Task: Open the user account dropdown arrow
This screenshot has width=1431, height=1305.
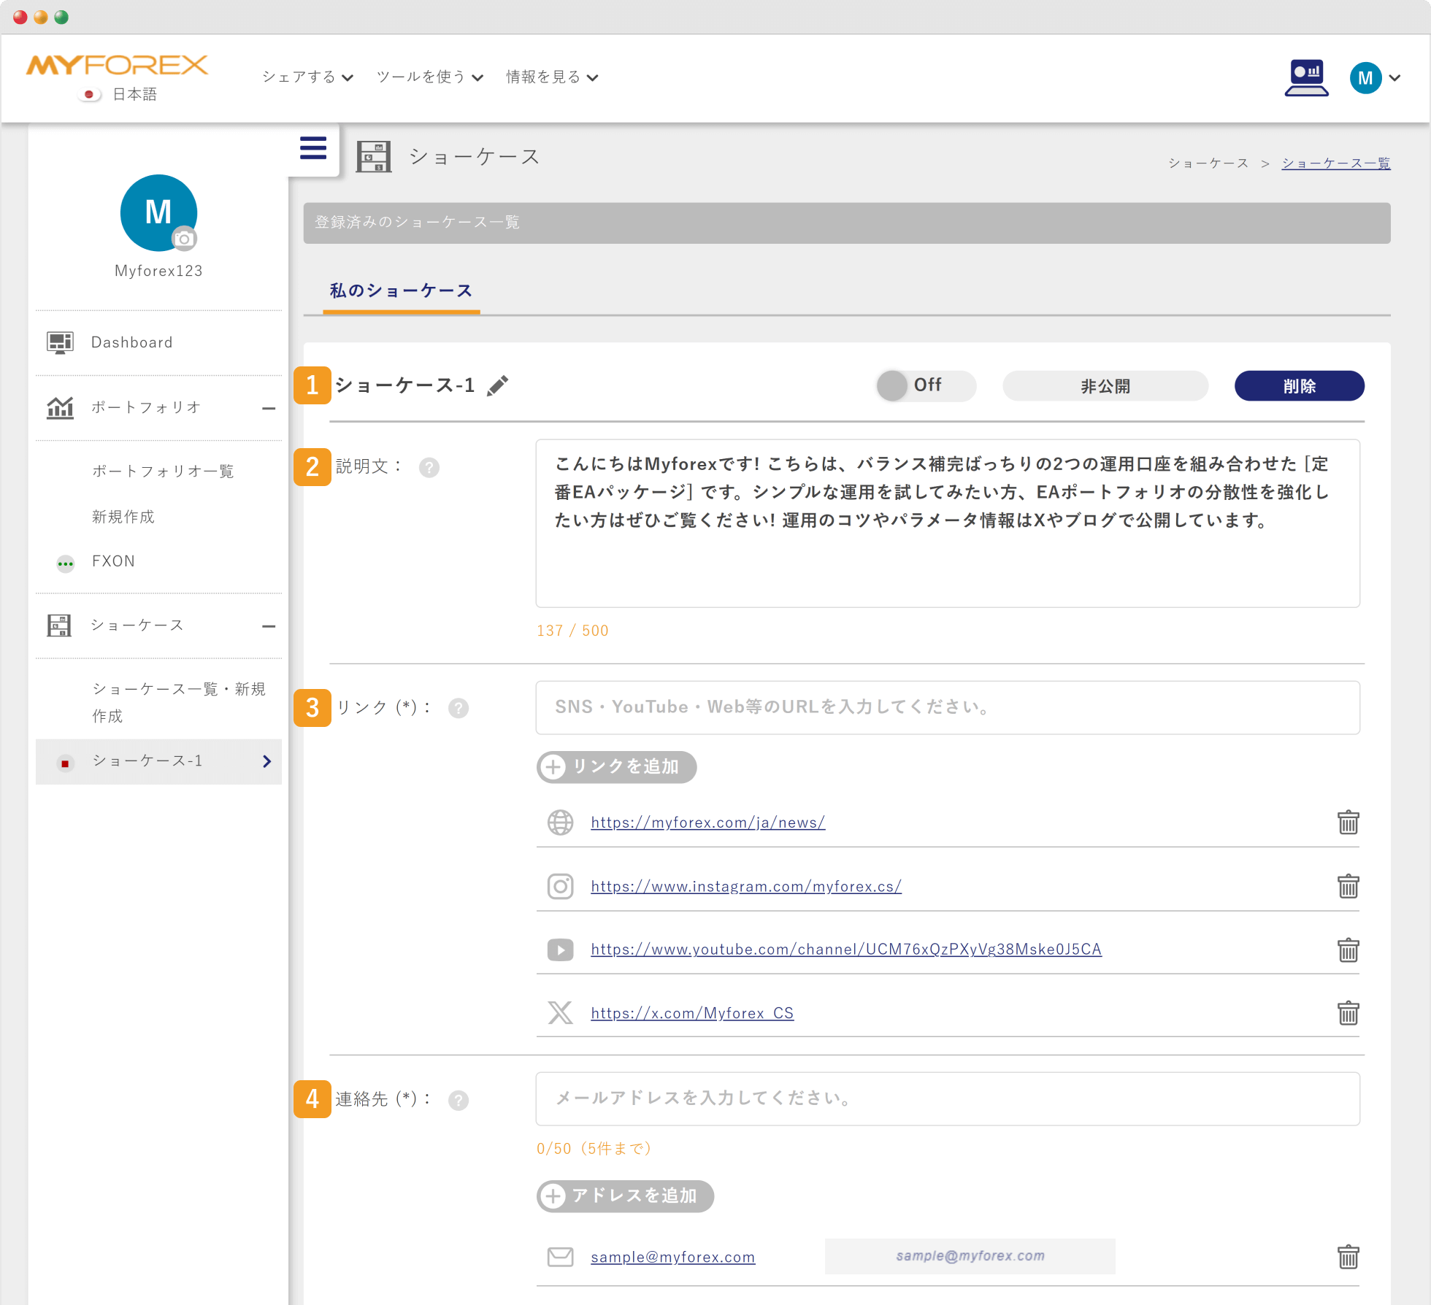Action: coord(1395,78)
